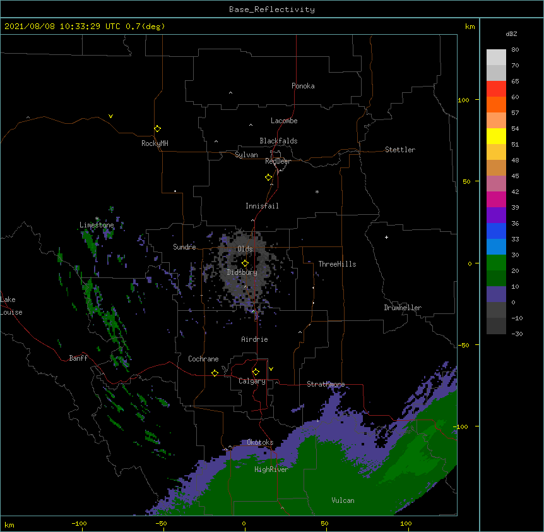Click the Base_Reflectivity title

click(x=272, y=9)
